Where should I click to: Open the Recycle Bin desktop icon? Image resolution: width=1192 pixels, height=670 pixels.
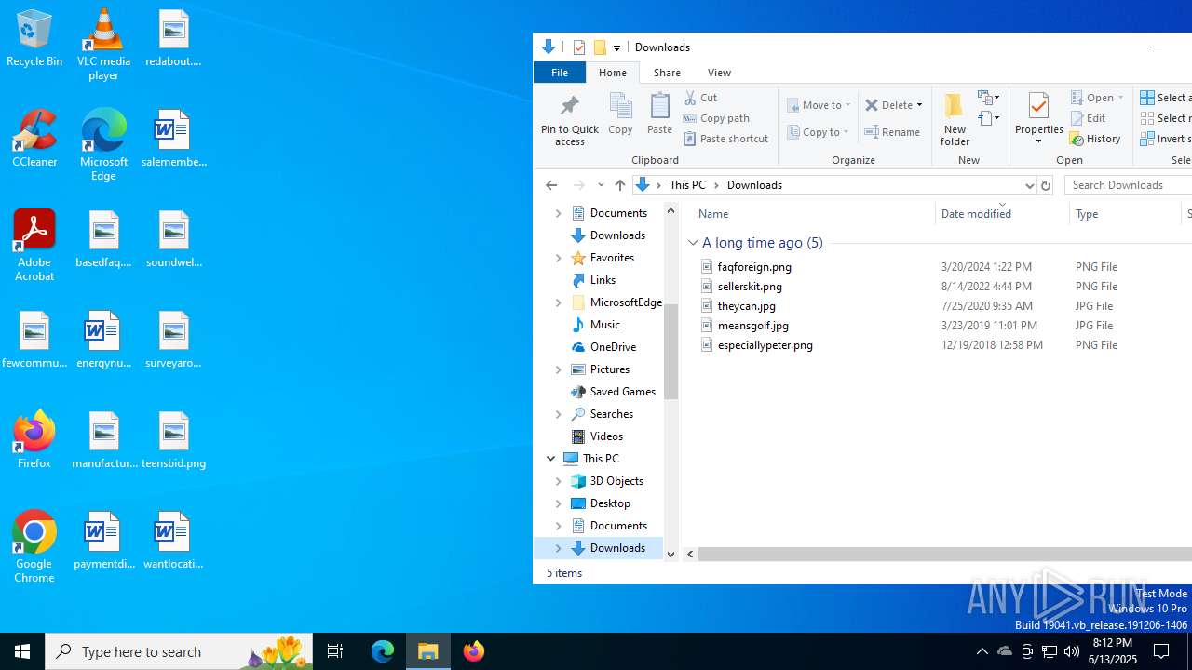pos(34,38)
